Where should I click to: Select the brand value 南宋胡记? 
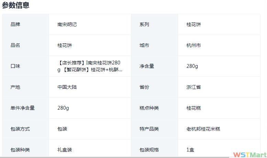67,25
